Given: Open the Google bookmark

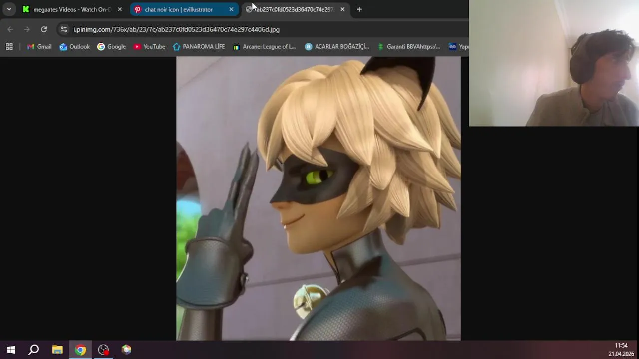Looking at the screenshot, I should coord(111,46).
